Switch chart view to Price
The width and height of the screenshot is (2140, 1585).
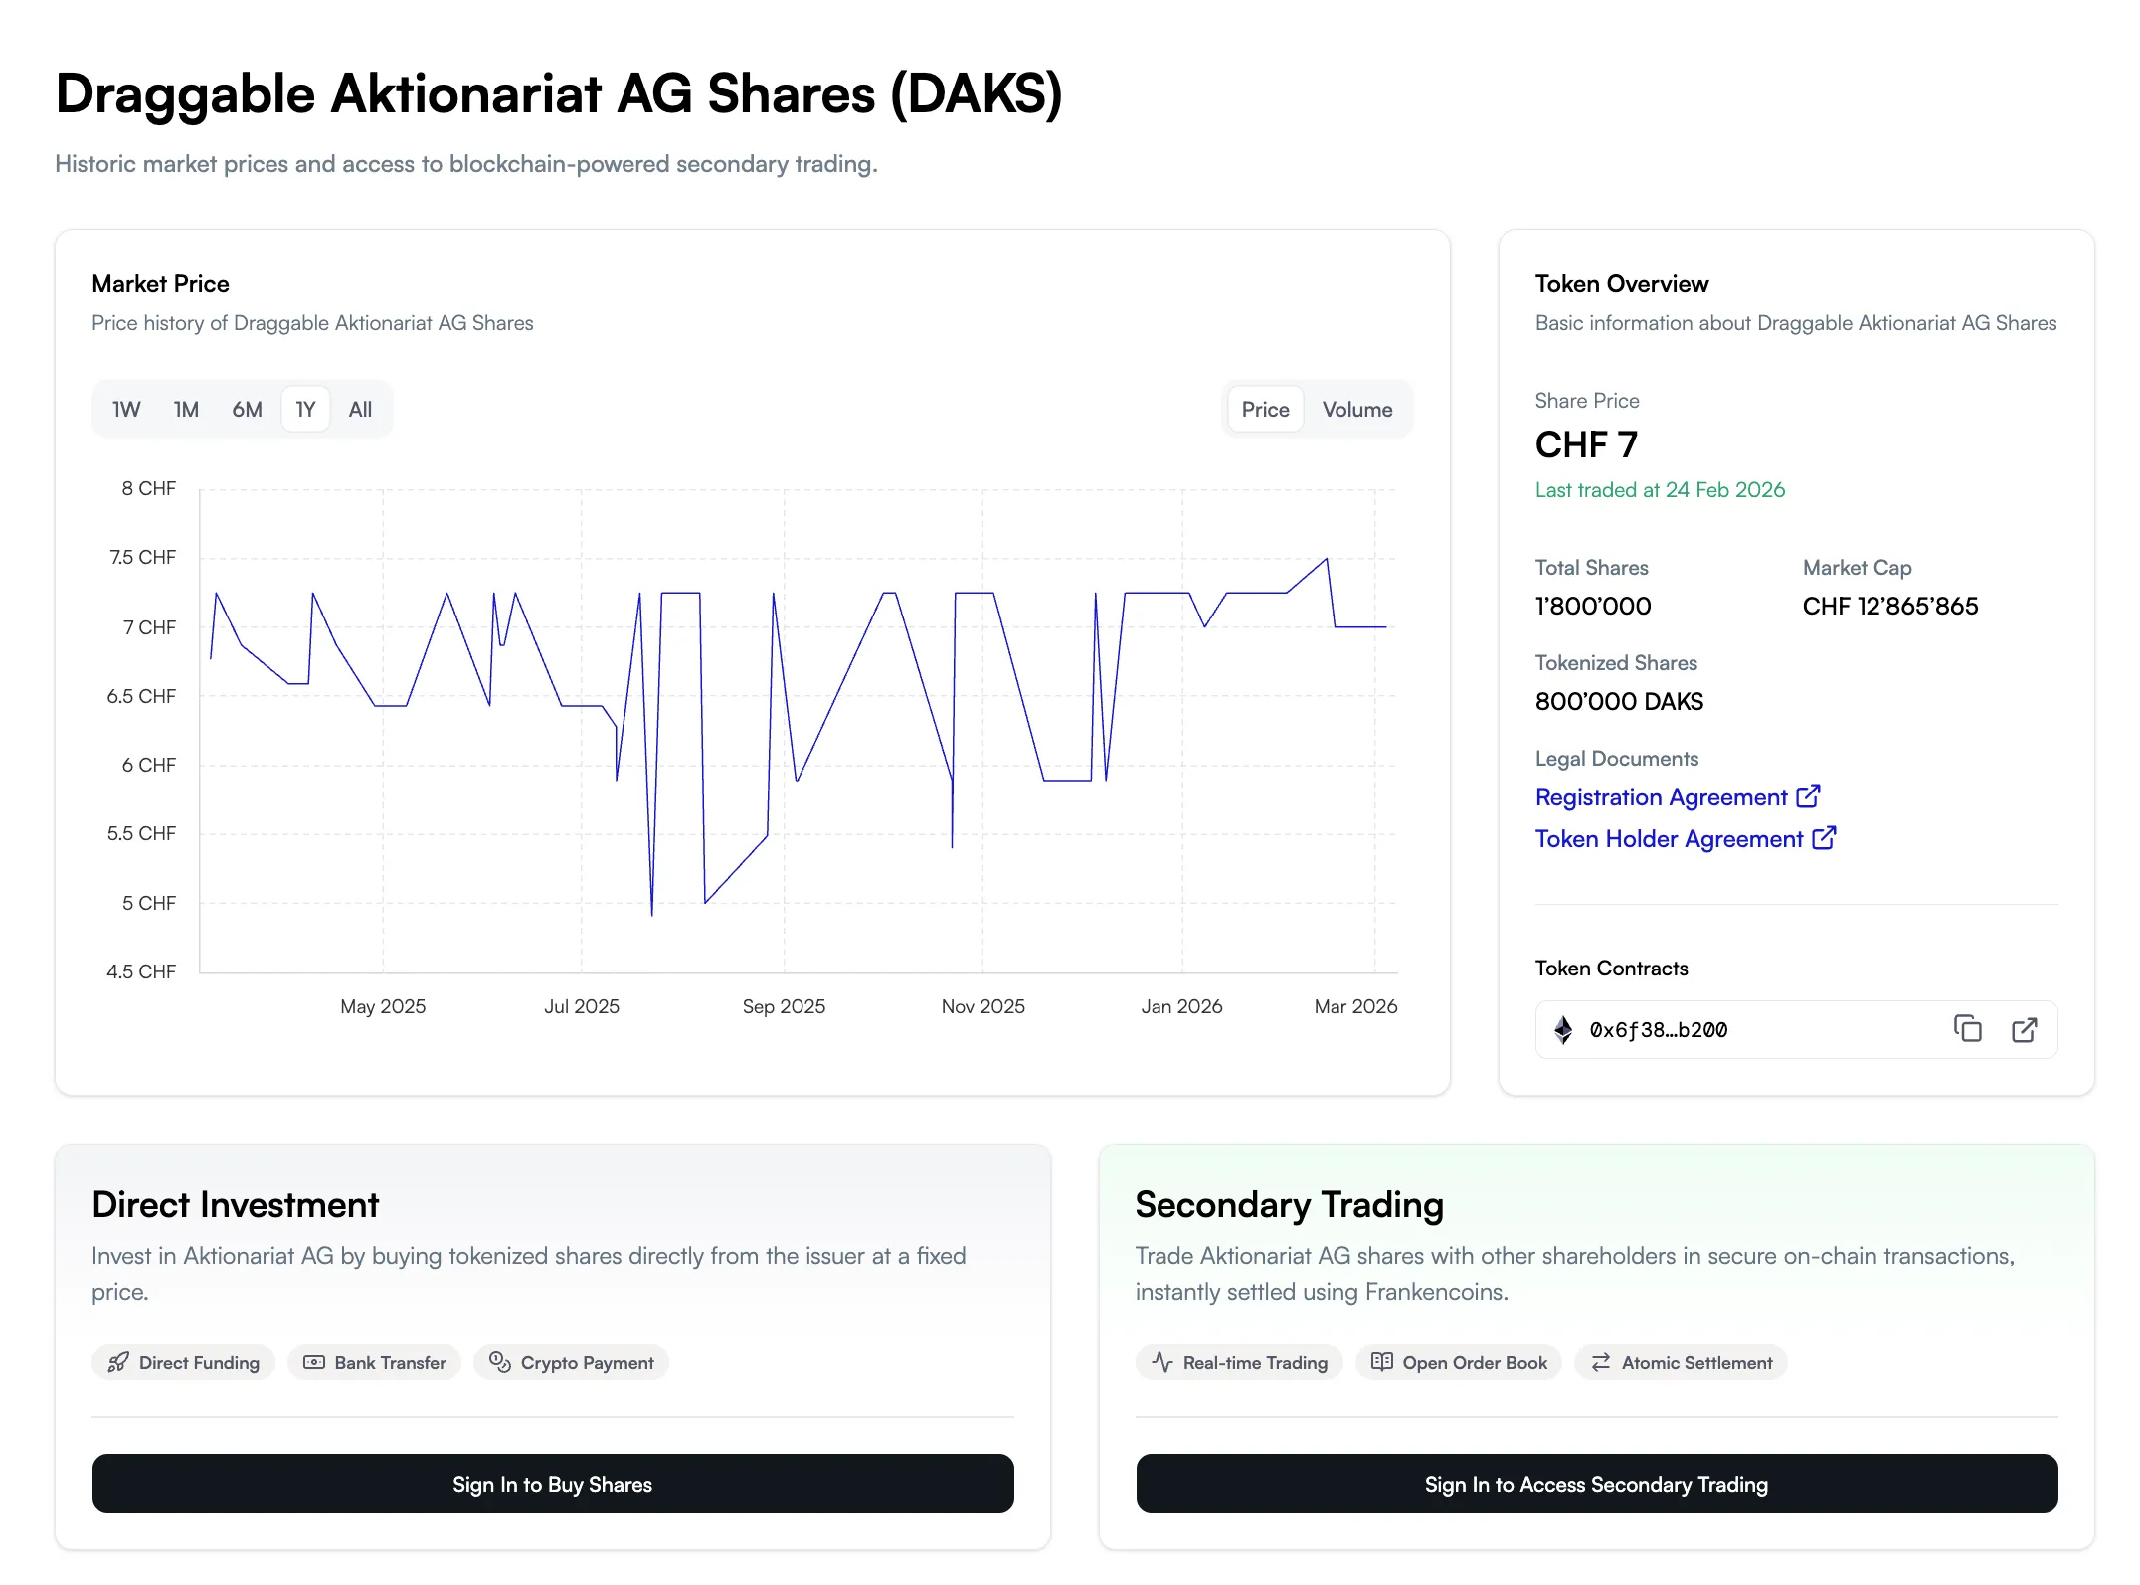click(1265, 409)
